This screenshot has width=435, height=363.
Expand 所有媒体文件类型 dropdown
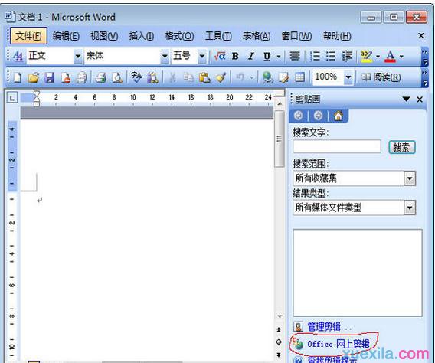point(410,208)
